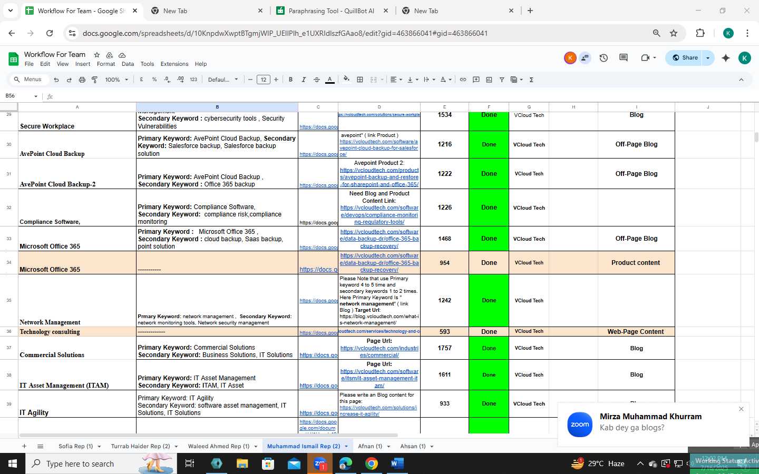Open the All Sheets list icon

point(40,446)
